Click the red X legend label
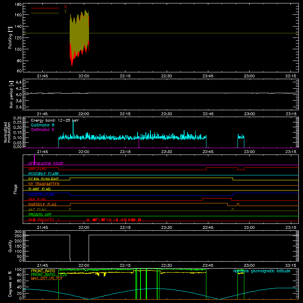This screenshot has width=303, height=303. (x=66, y=7)
